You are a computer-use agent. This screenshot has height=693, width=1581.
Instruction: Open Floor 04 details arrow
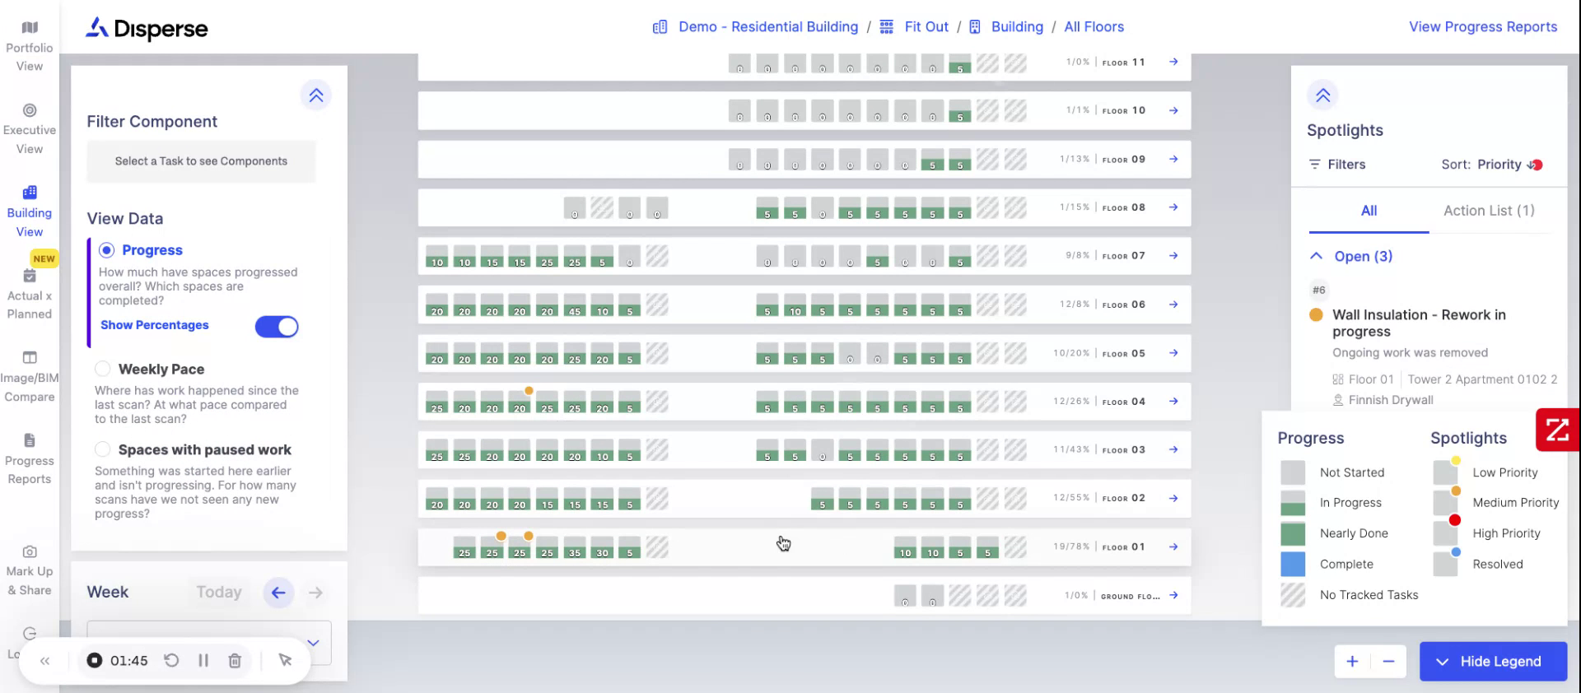[x=1173, y=402]
